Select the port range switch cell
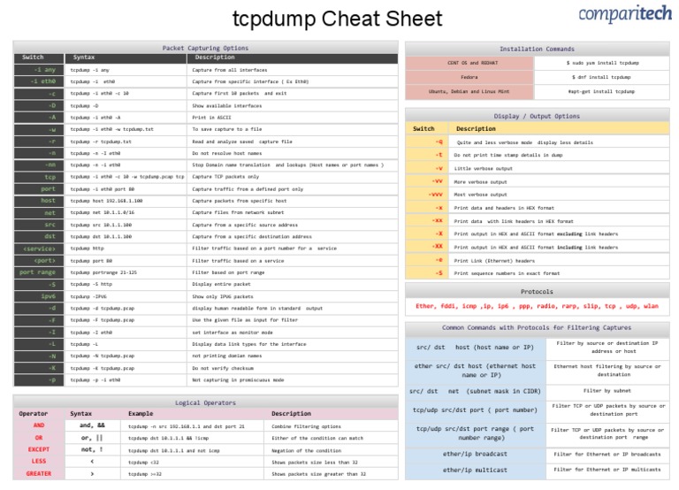Screen dimensions: 679x490 pyautogui.click(x=39, y=272)
